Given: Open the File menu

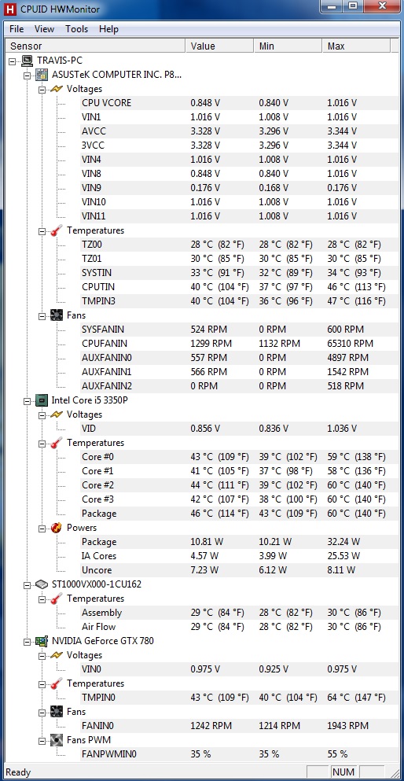Looking at the screenshot, I should coord(17,29).
